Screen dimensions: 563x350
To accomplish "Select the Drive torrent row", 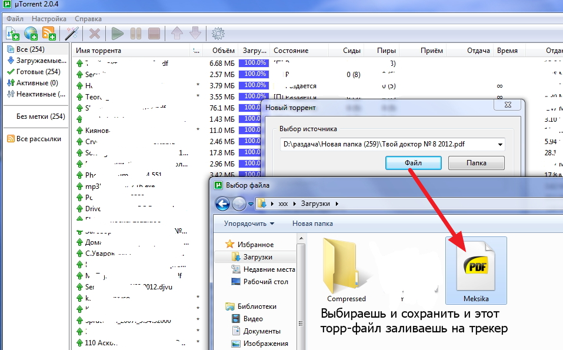I will (93, 209).
